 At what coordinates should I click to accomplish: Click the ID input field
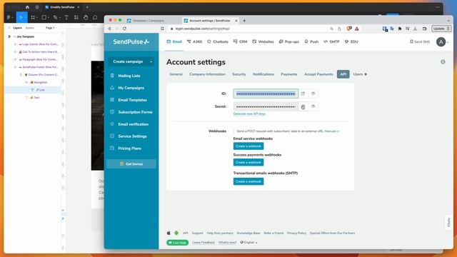point(266,94)
